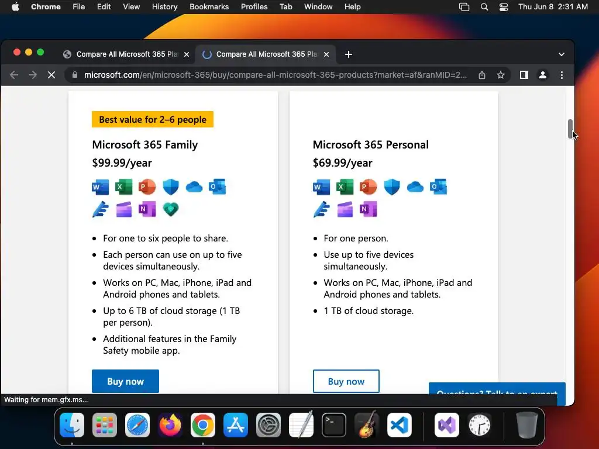Share this page from the address bar
The image size is (599, 449).
(482, 75)
